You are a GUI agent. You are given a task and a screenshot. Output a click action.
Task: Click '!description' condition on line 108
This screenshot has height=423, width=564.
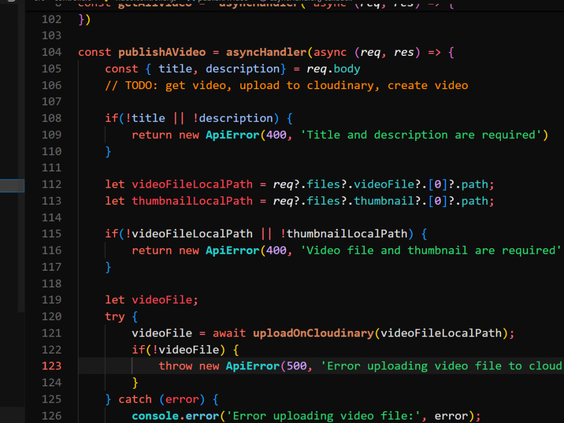[x=233, y=118]
